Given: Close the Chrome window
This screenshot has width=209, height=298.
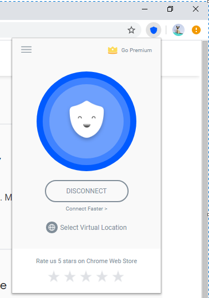Looking at the screenshot, I should [196, 9].
